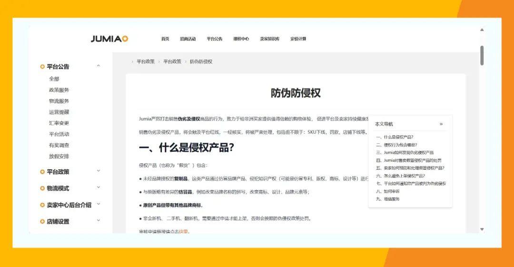Viewport: 514px width, 267px height.
Task: Jump to 六、怎么避免上架侵权产品?
Action: point(401,176)
